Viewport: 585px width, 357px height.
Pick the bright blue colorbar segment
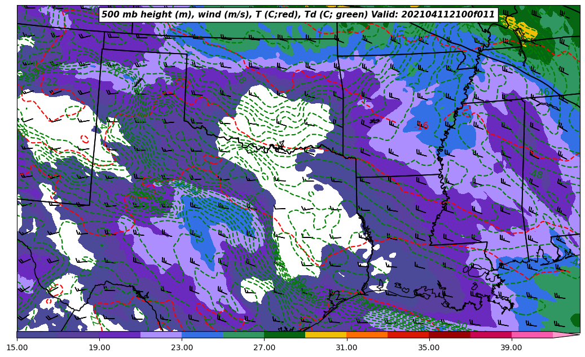click(202, 334)
